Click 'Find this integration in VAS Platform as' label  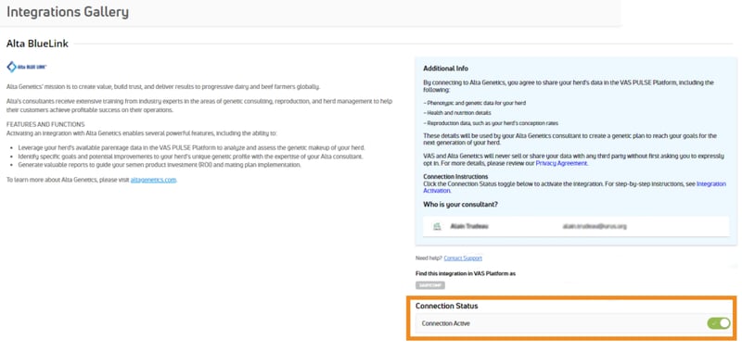coord(466,273)
